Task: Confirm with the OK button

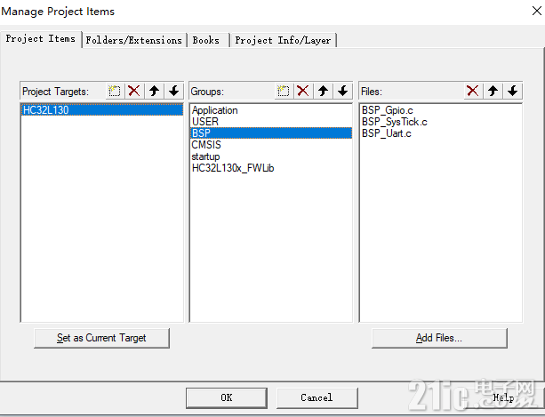Action: [227, 398]
